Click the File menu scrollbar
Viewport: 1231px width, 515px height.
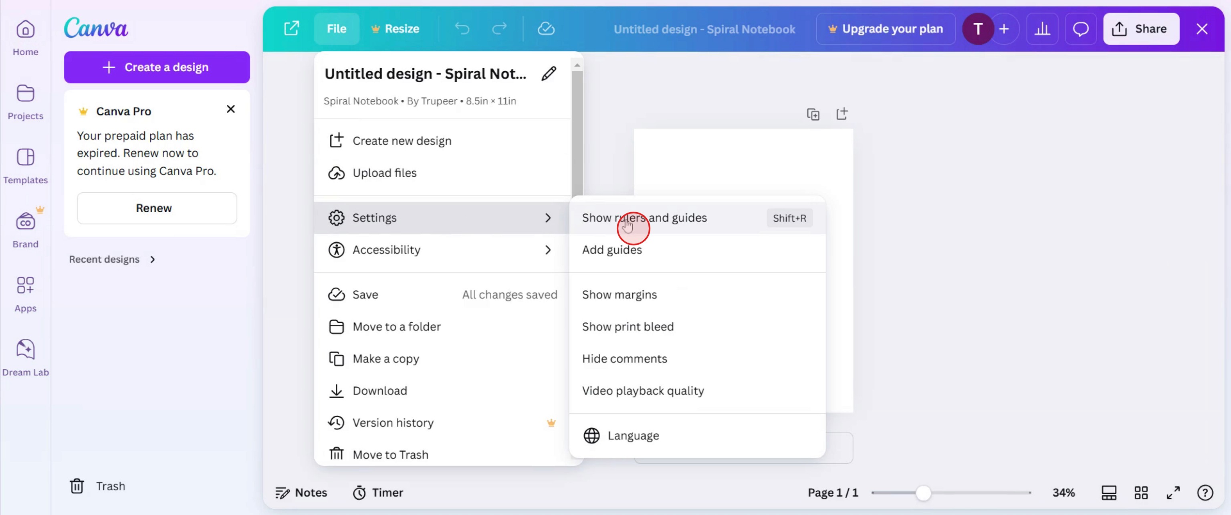(x=577, y=134)
